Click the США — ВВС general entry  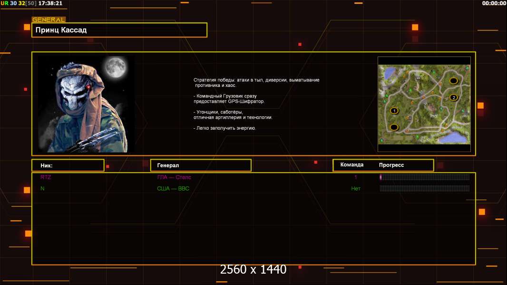(x=173, y=189)
